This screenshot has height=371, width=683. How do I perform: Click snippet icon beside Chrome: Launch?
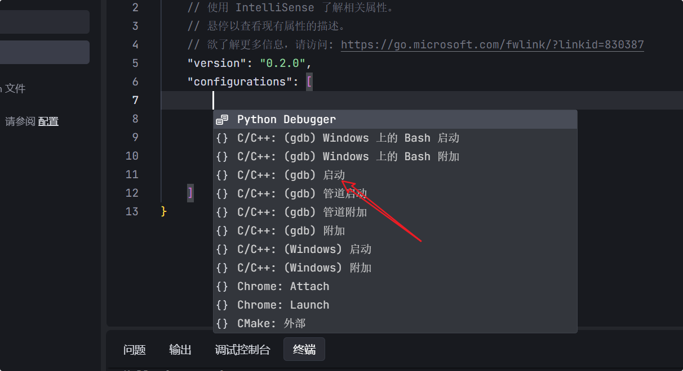pyautogui.click(x=222, y=305)
